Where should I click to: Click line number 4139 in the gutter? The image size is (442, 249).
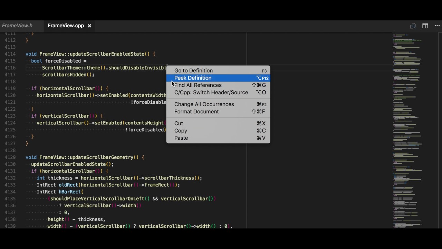click(x=10, y=226)
